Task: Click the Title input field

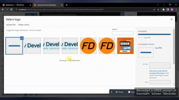Action: [160, 82]
